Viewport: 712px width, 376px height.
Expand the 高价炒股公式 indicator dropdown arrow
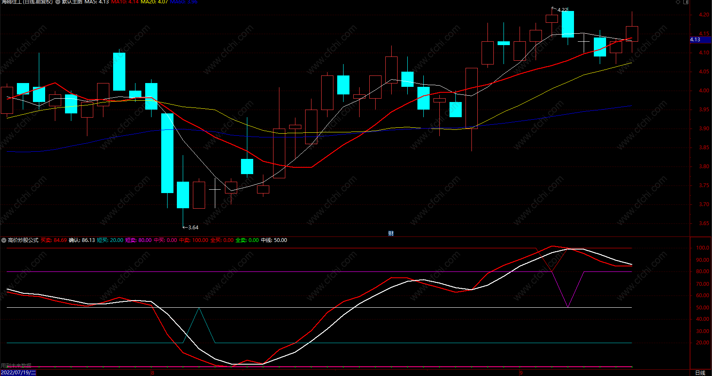coord(4,240)
